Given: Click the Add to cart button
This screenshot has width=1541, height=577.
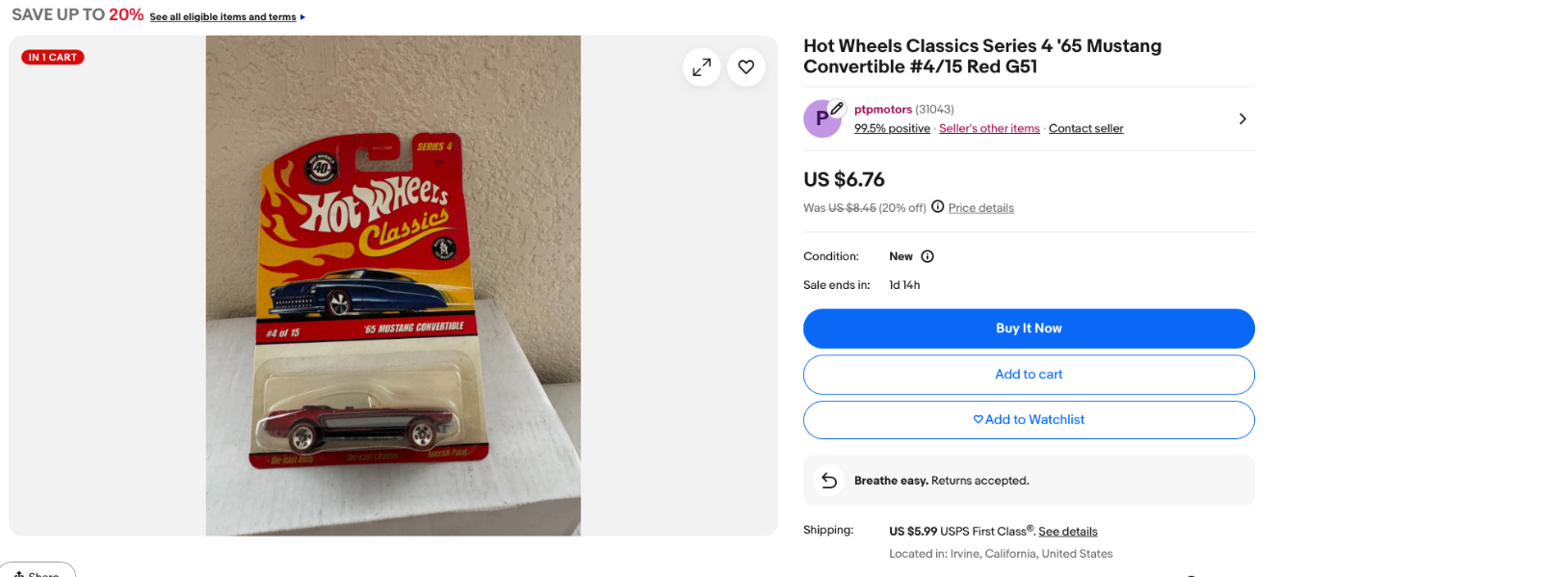Looking at the screenshot, I should point(1029,375).
